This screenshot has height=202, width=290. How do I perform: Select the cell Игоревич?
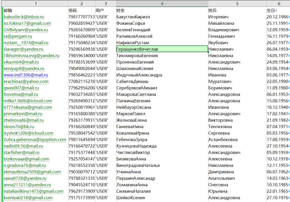coord(237,17)
